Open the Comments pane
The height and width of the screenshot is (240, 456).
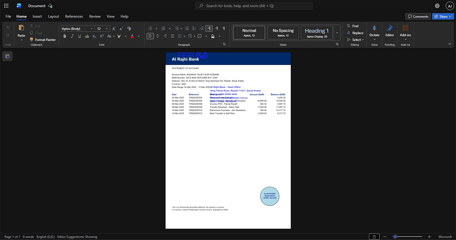418,16
